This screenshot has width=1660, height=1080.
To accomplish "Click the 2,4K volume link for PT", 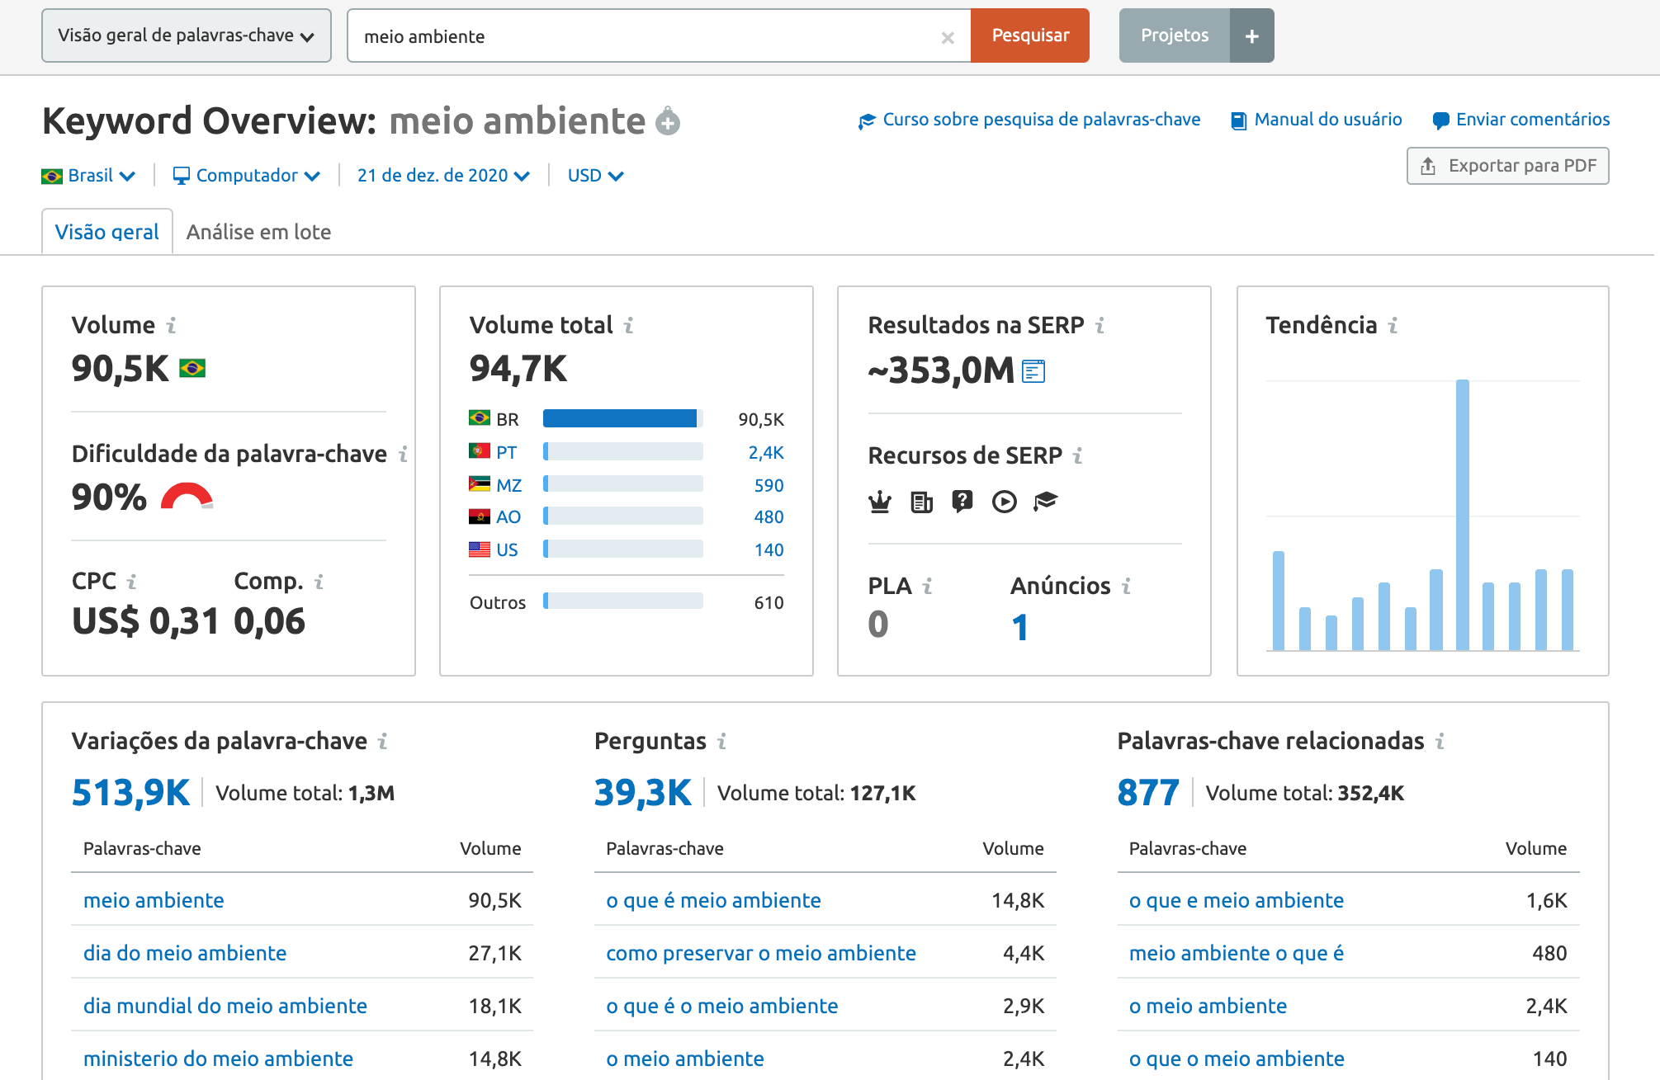I will [766, 452].
